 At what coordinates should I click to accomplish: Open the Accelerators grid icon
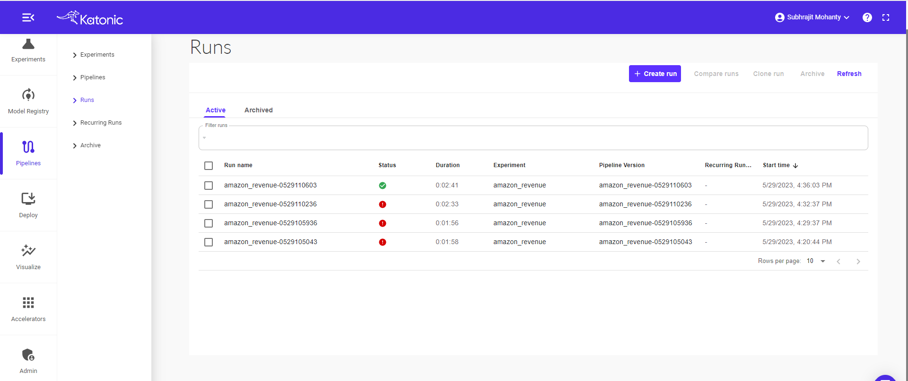28,303
